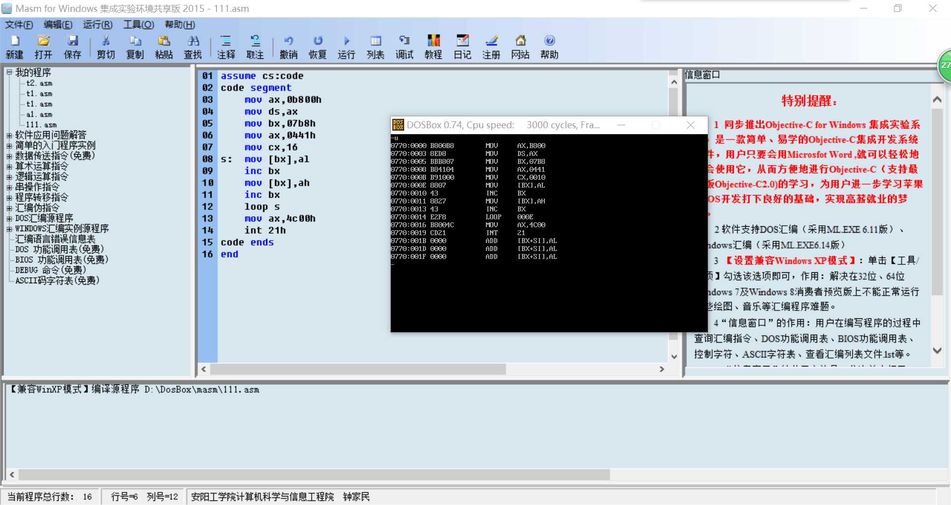The width and height of the screenshot is (951, 505).
Task: Click the 粘贴 (Paste) toolbar icon
Action: click(x=164, y=41)
